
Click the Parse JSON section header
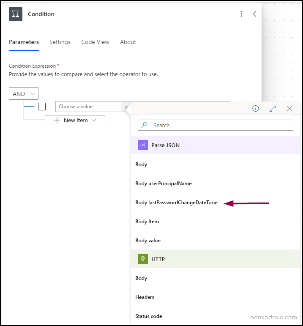tap(216, 145)
